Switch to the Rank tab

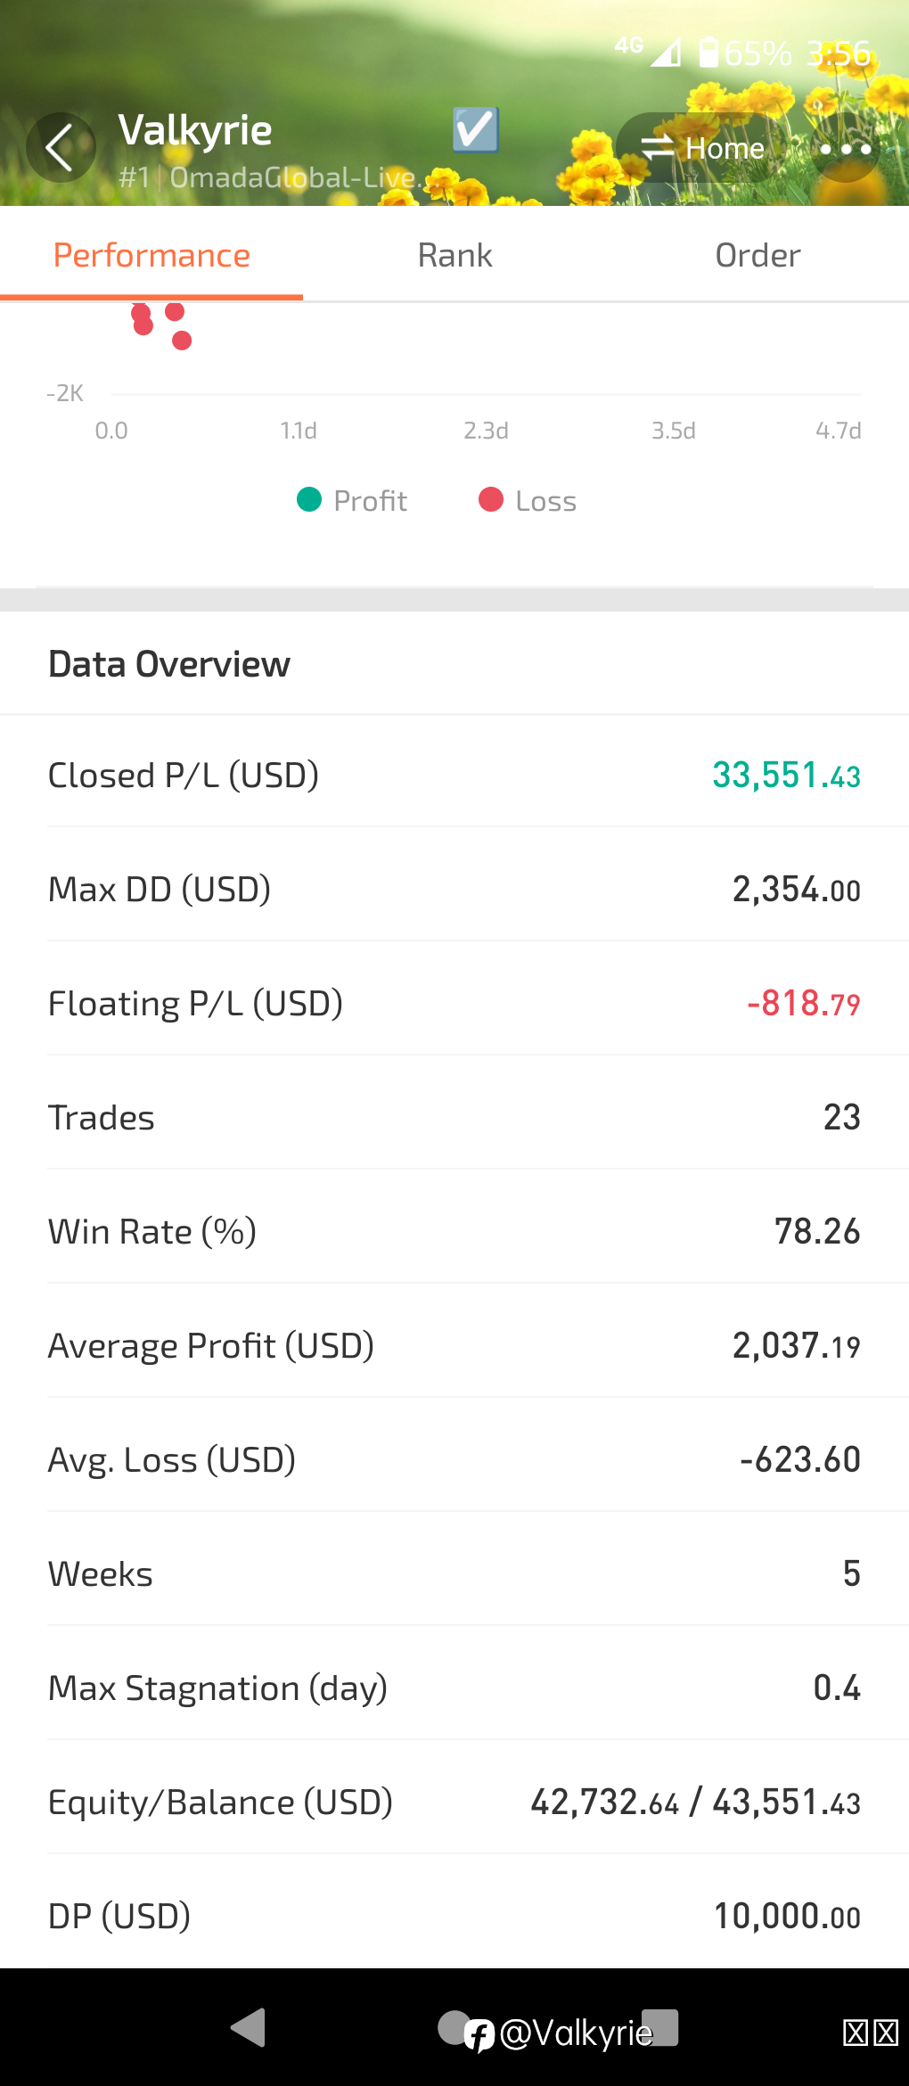[454, 256]
